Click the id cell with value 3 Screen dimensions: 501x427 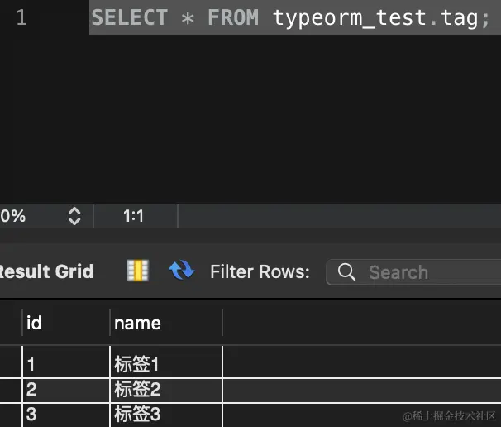coord(31,414)
